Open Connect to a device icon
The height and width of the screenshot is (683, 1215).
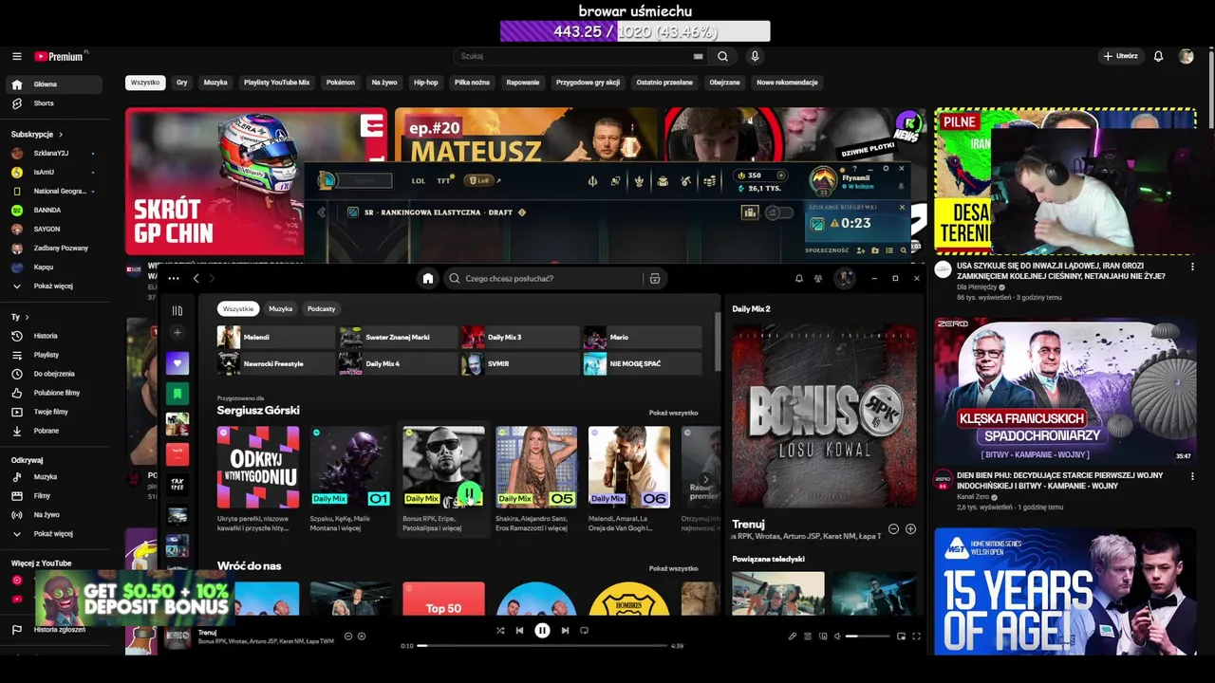point(823,637)
